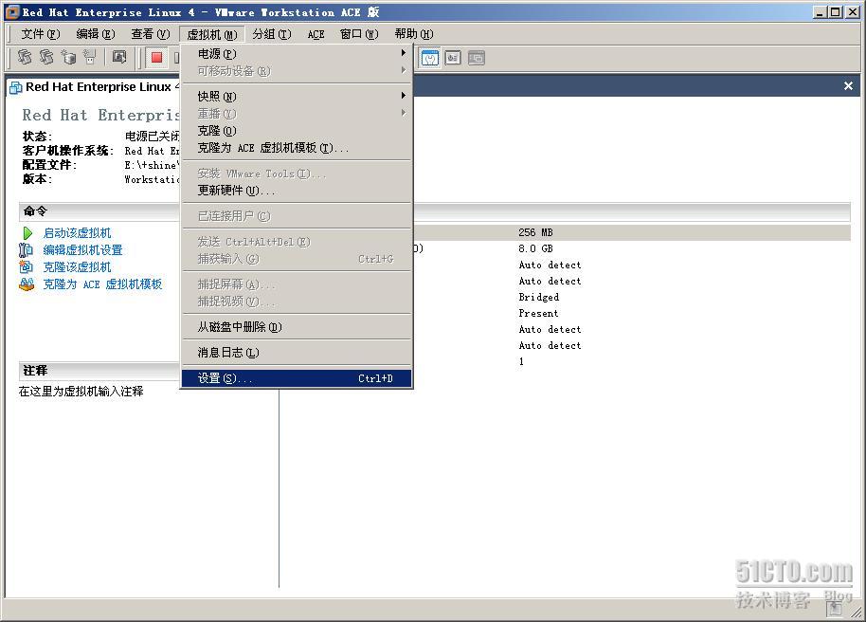Maximize the VMware Workstation window
The image size is (866, 622).
(836, 11)
